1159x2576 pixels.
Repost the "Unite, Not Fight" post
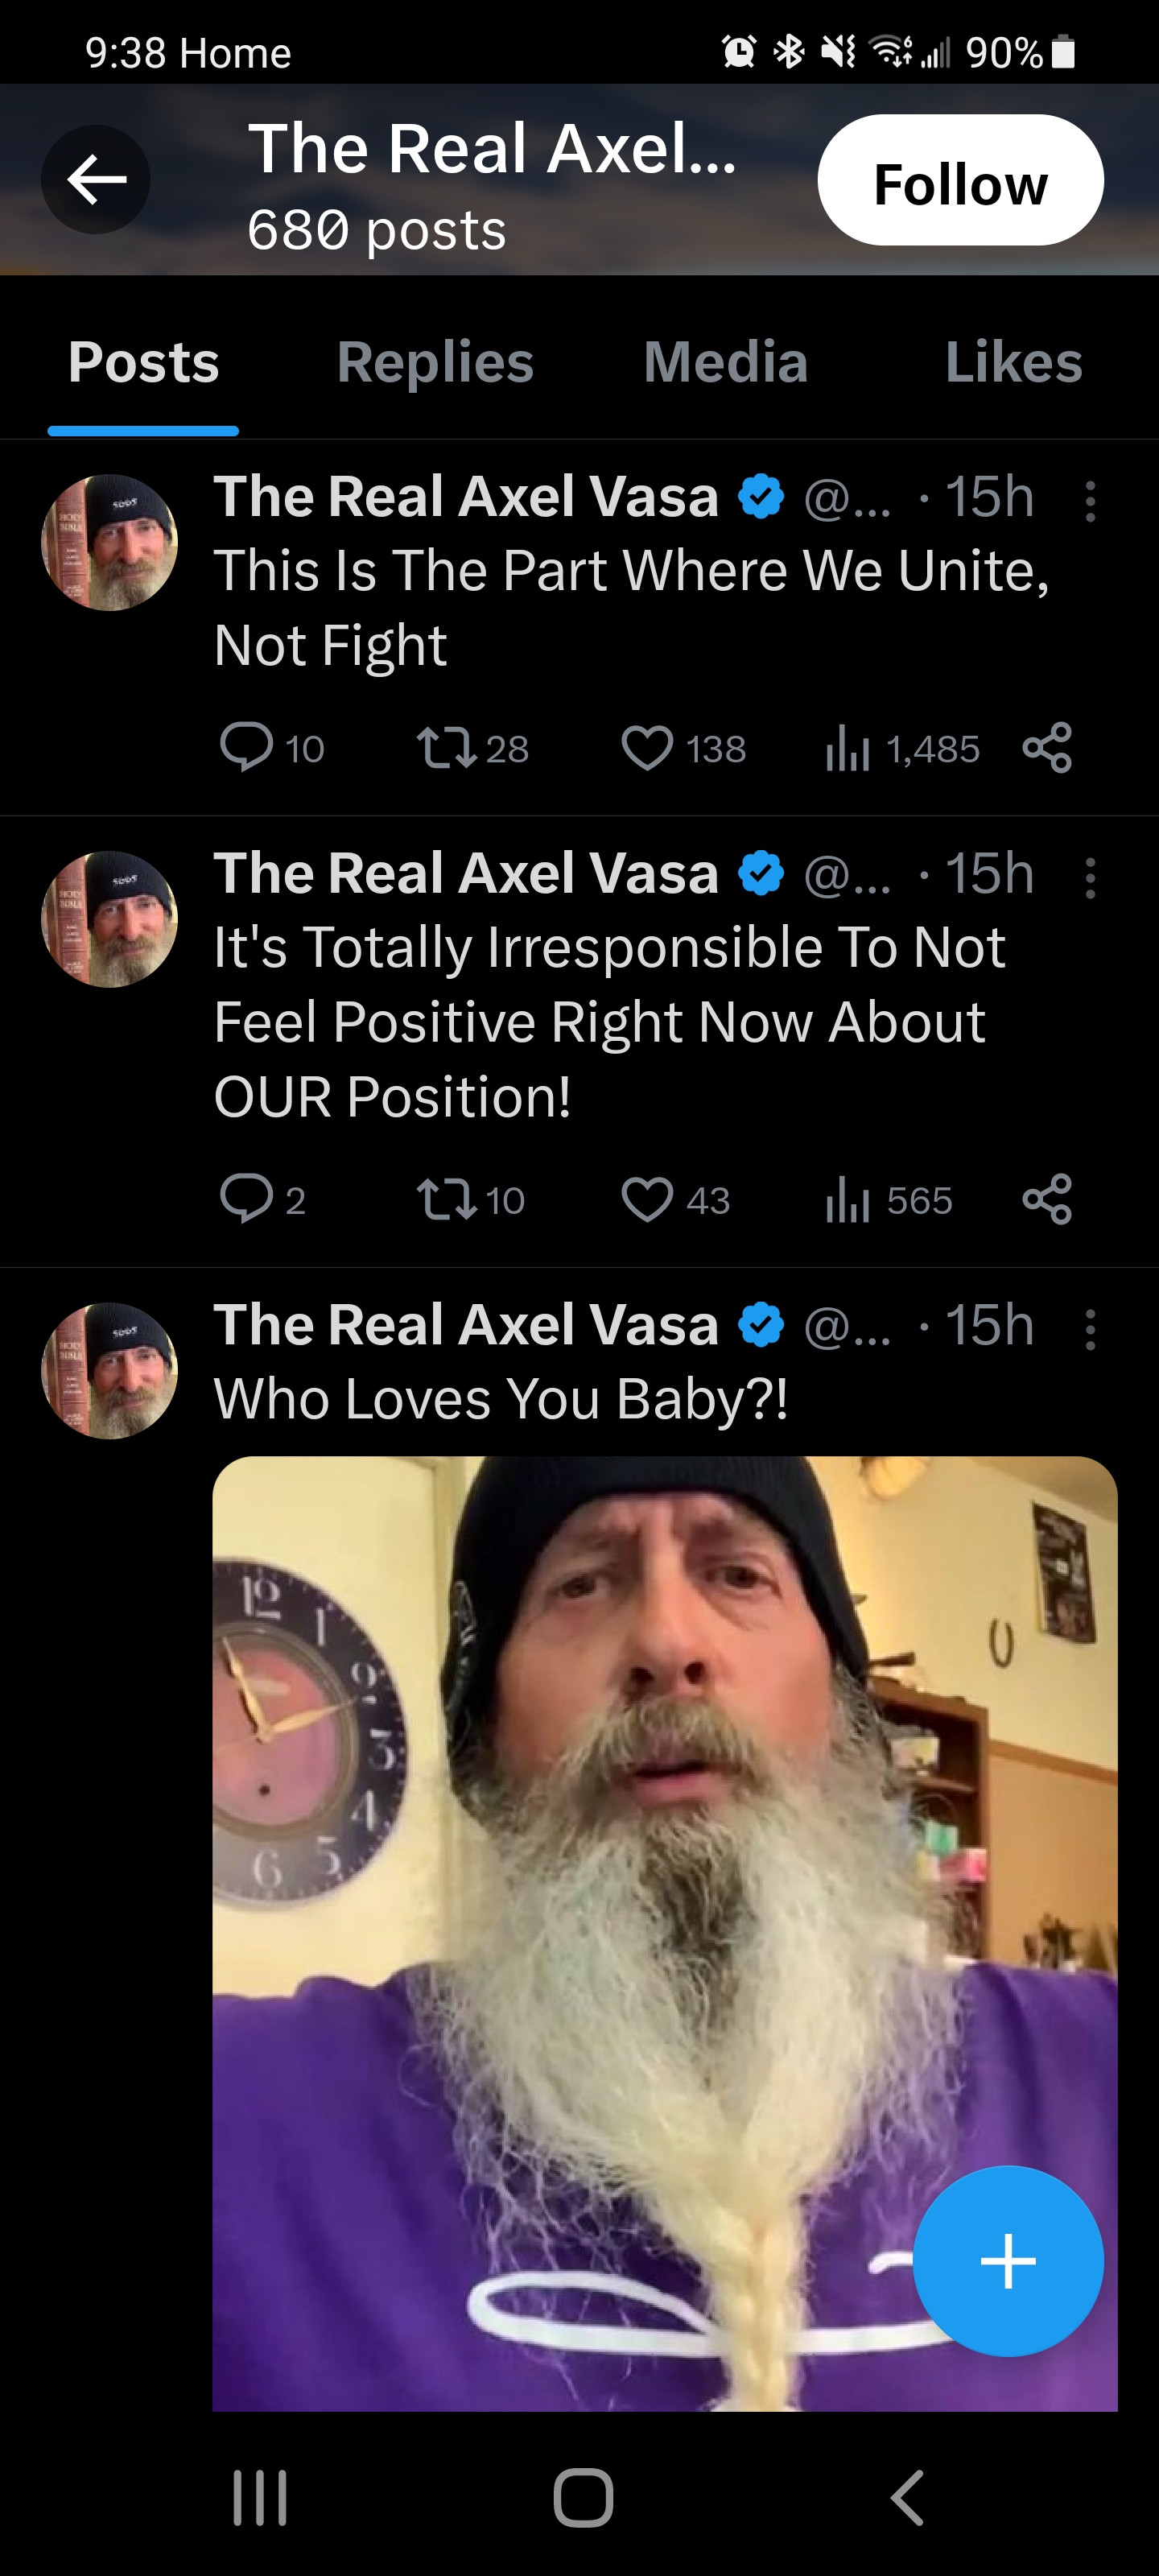point(446,748)
